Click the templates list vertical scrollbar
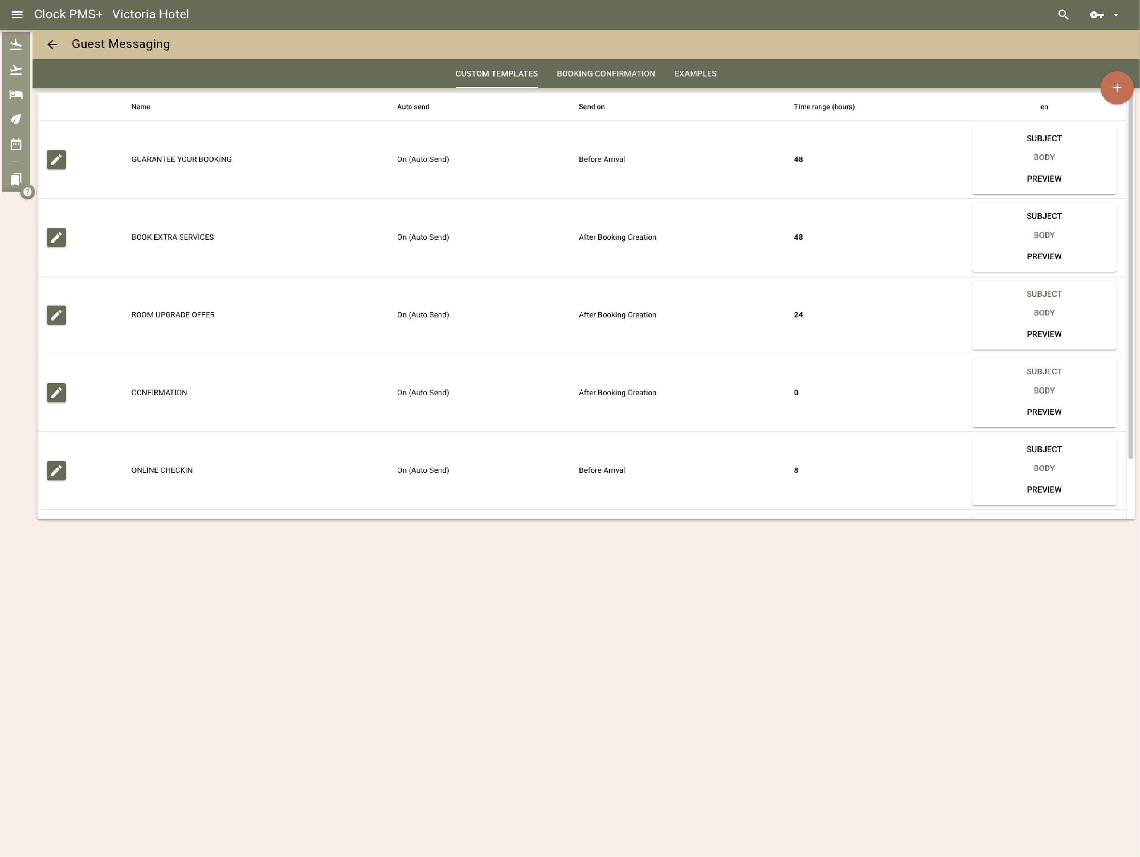The image size is (1140, 857). pos(1130,278)
